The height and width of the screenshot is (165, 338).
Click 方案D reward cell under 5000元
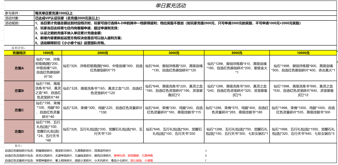[x=237, y=131]
